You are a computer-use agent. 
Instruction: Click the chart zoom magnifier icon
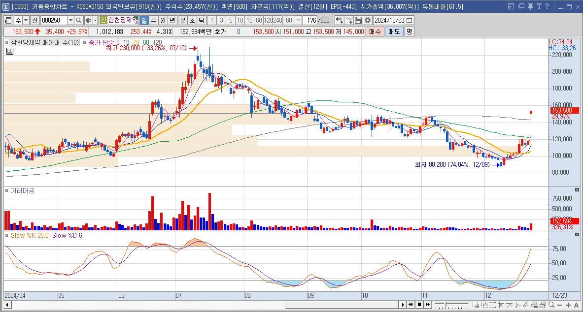tap(552, 305)
